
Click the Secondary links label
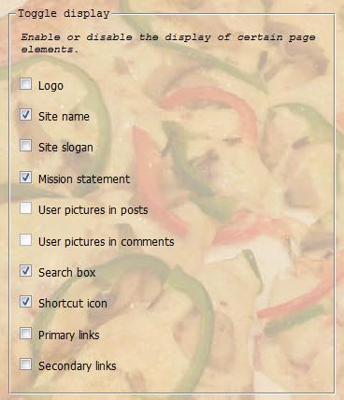(x=78, y=366)
